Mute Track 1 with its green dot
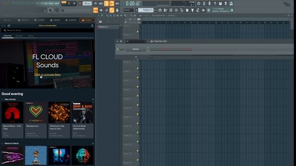The height and width of the screenshot is (166, 296). tap(138, 32)
